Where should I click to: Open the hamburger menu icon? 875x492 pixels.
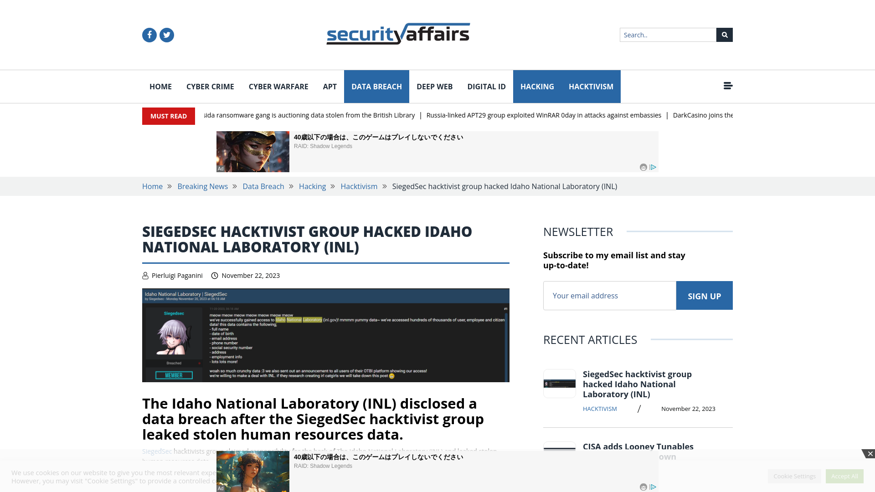(728, 86)
